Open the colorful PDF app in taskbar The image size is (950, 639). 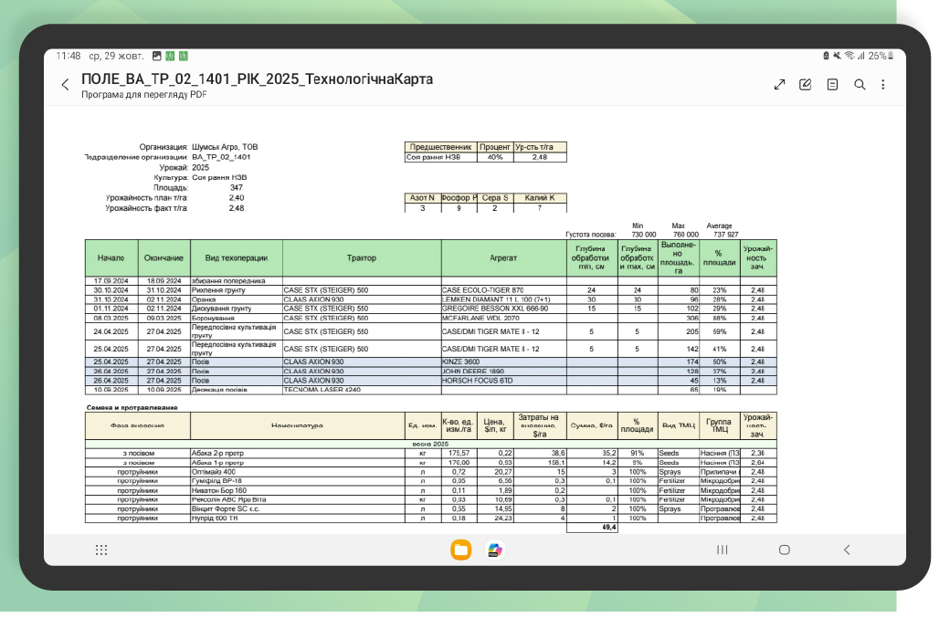pyautogui.click(x=495, y=550)
